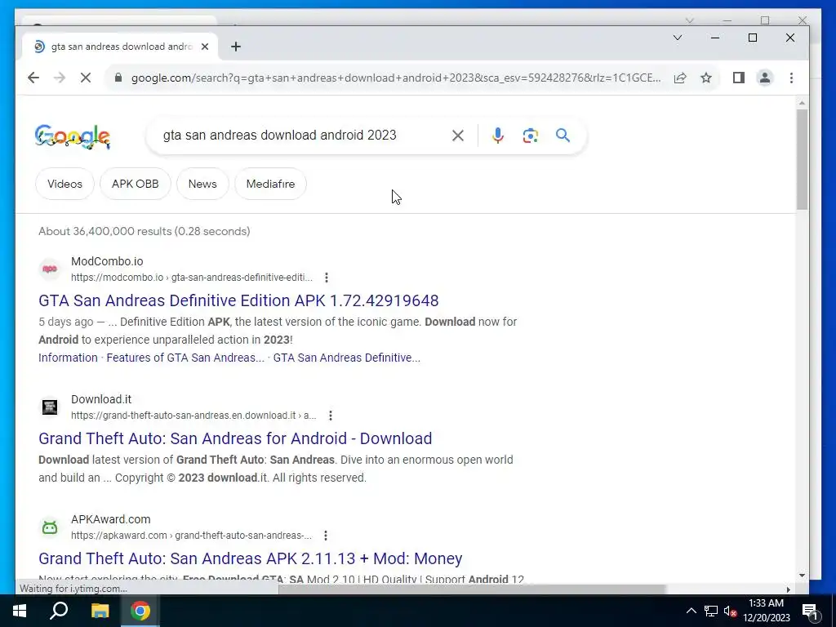Open the Chrome profile avatar menu
The height and width of the screenshot is (627, 836).
click(764, 78)
